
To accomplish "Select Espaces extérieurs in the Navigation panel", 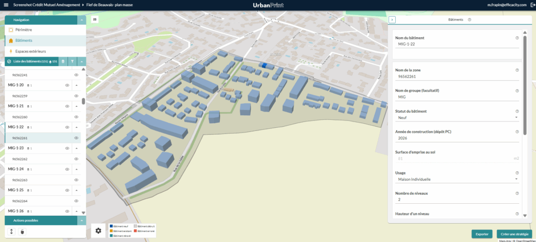I will (x=30, y=51).
